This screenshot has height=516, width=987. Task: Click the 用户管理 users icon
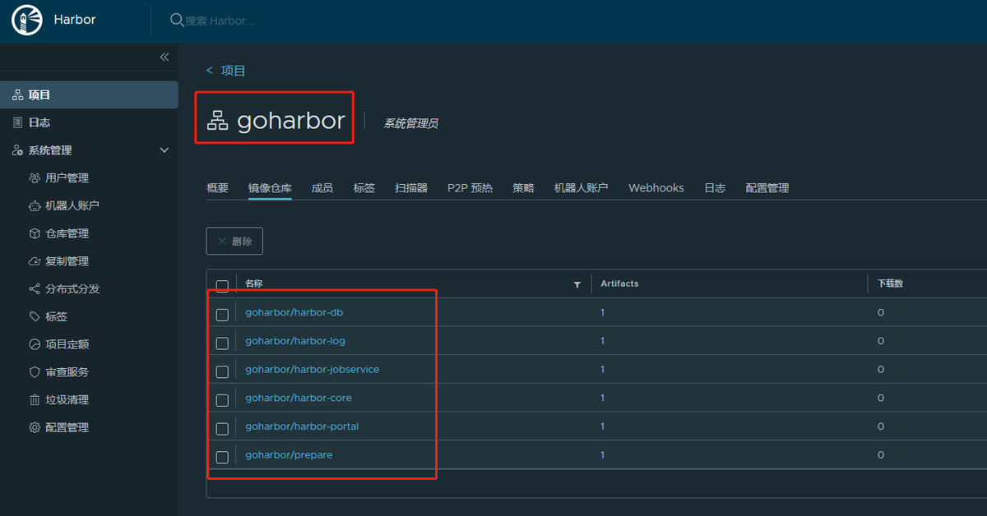[35, 178]
